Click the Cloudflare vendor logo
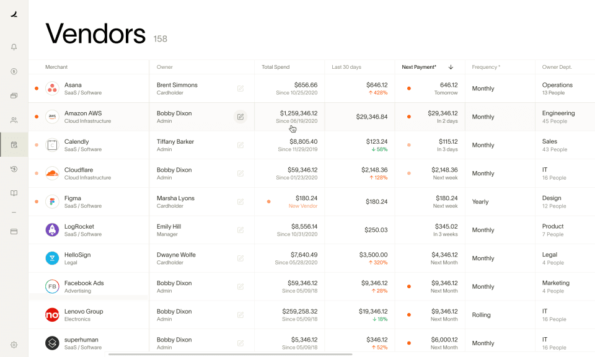Image resolution: width=595 pixels, height=357 pixels. click(x=52, y=173)
